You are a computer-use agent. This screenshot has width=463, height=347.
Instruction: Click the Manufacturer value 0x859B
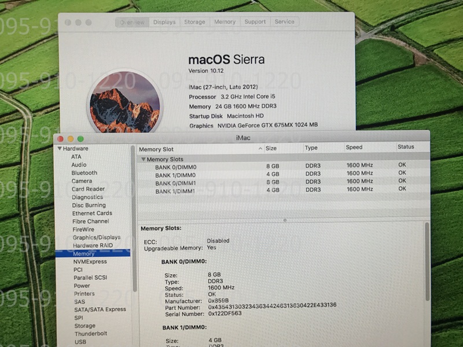(218, 301)
